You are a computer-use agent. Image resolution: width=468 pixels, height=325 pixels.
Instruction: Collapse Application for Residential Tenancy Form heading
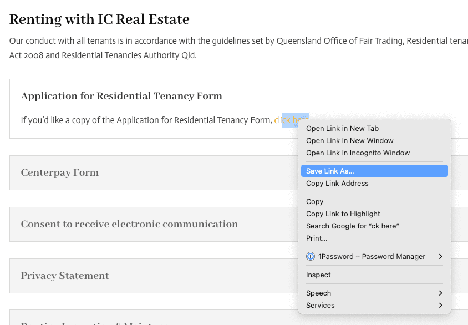[x=121, y=96]
